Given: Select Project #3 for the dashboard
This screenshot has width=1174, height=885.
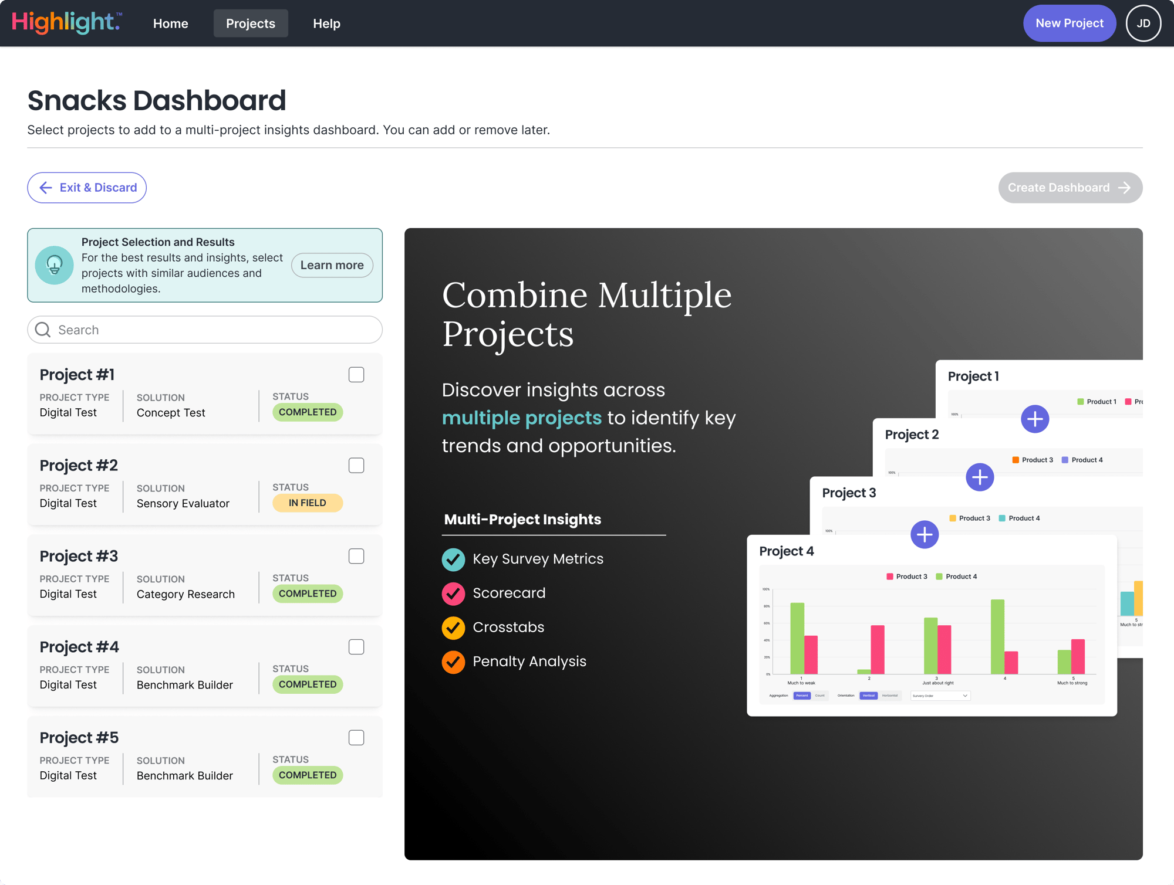Looking at the screenshot, I should coord(356,555).
